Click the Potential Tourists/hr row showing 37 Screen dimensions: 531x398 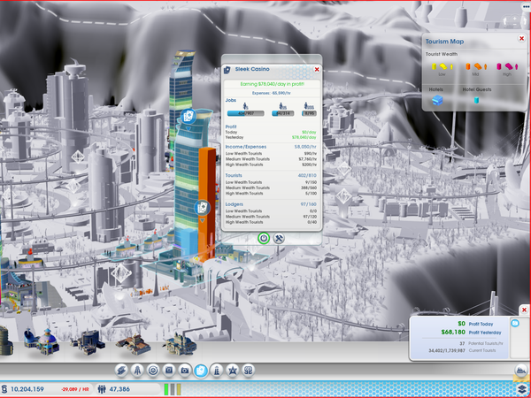(481, 343)
